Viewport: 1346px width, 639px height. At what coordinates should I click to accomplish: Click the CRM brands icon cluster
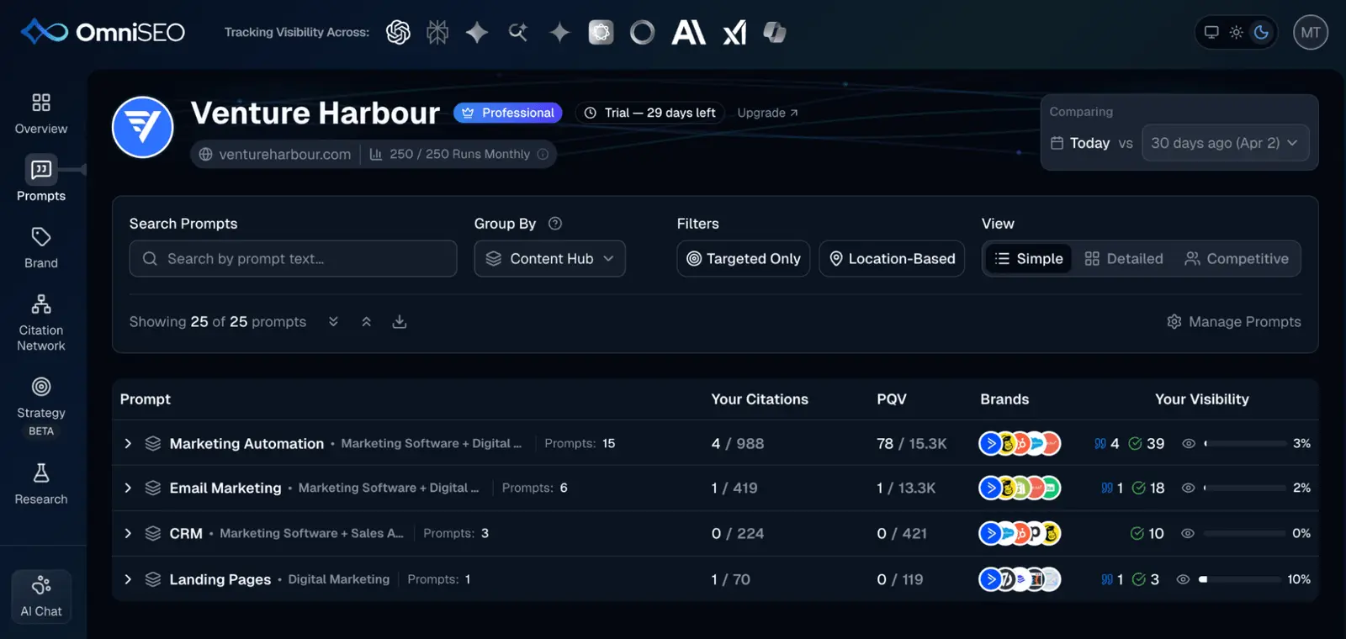1020,533
